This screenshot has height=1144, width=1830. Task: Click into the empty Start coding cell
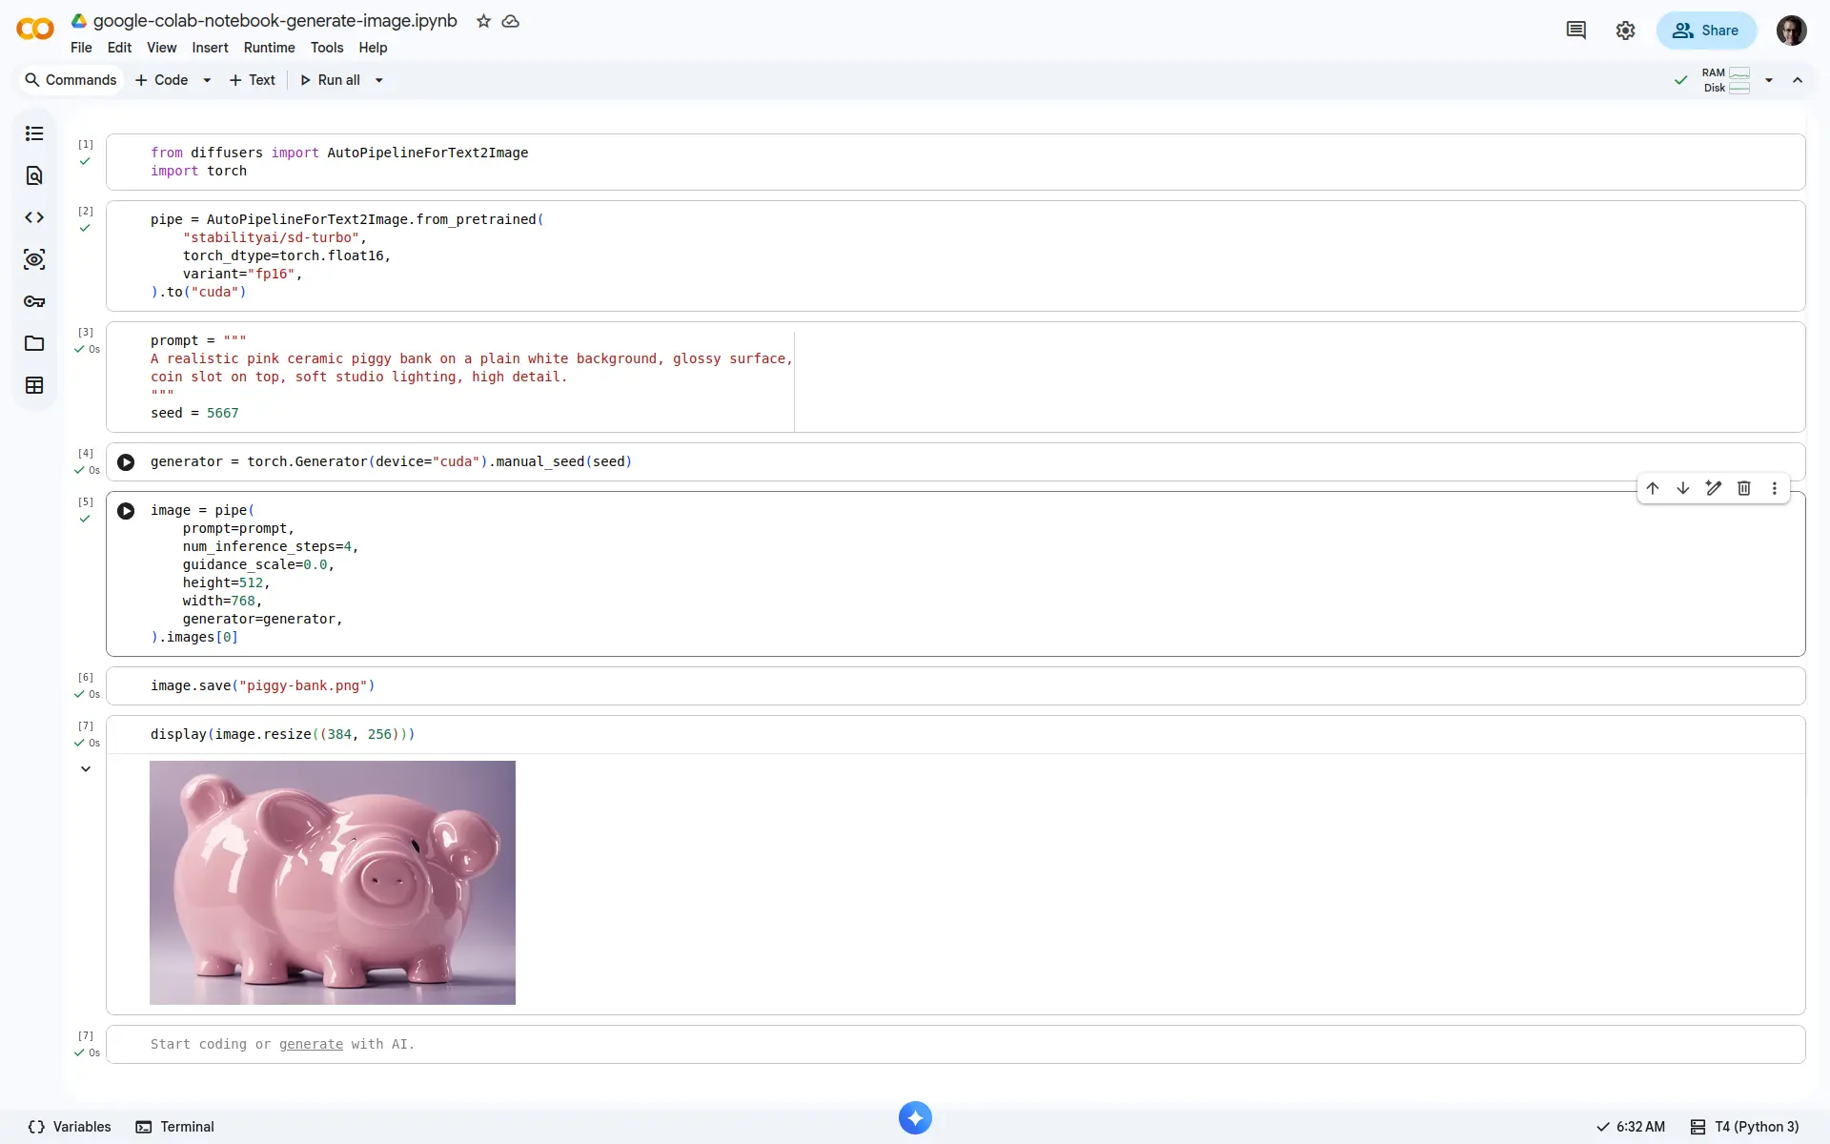(955, 1045)
